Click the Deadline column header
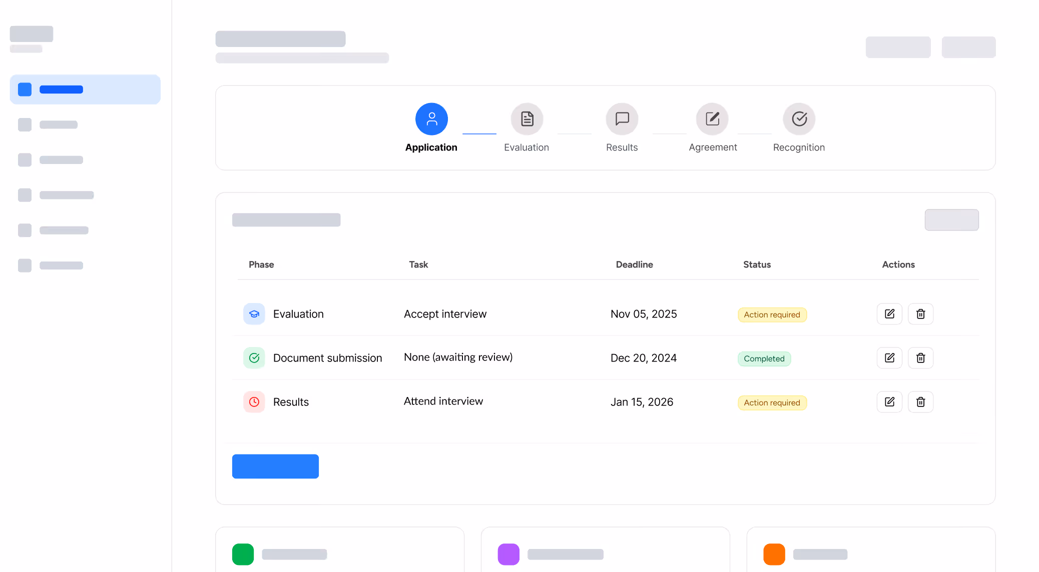Image resolution: width=1039 pixels, height=572 pixels. tap(634, 264)
